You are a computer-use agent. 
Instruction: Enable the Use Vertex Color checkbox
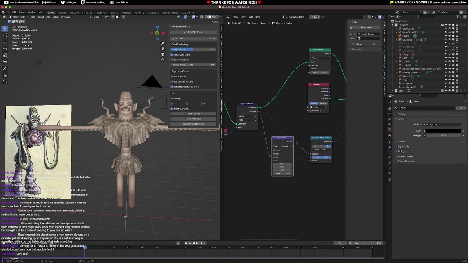[x=172, y=60]
